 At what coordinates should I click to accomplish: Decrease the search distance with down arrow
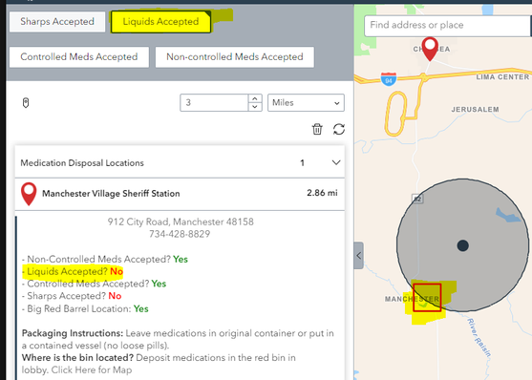[255, 107]
